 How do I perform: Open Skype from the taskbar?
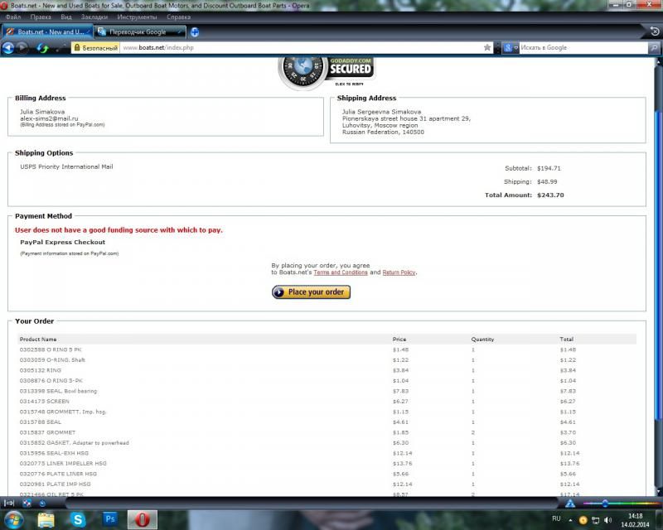(x=78, y=519)
